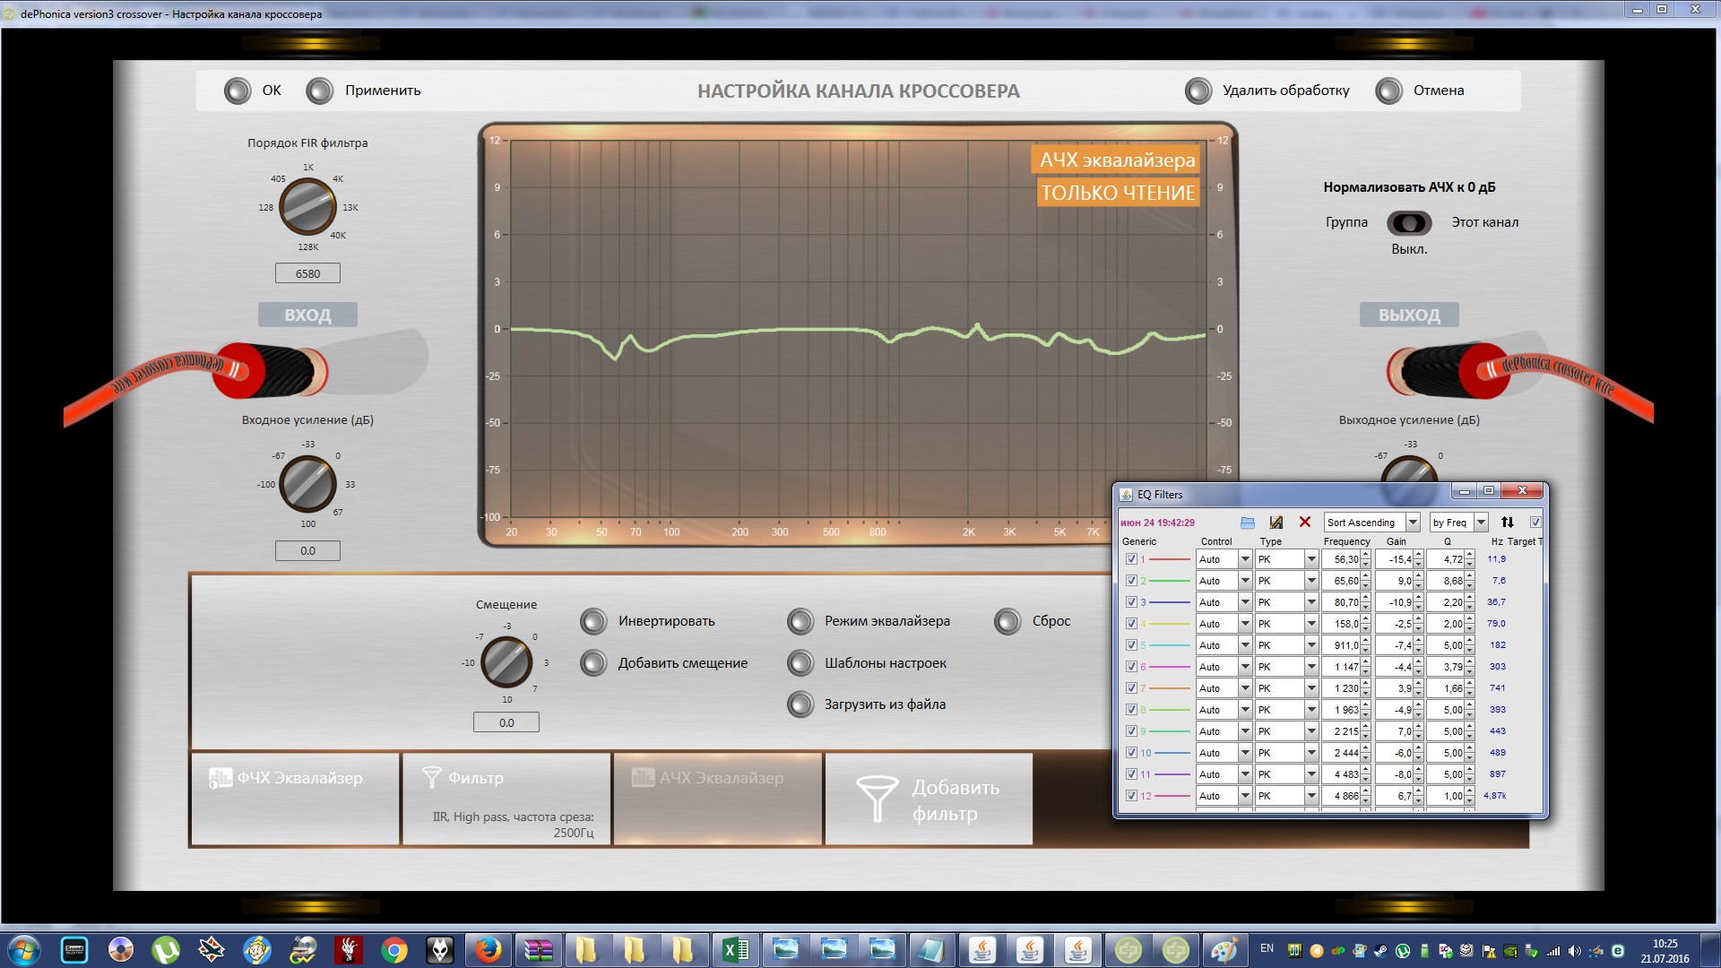Screen dimensions: 1721x968
Task: Click the open folder icon in EQ Filters
Action: (x=1247, y=523)
